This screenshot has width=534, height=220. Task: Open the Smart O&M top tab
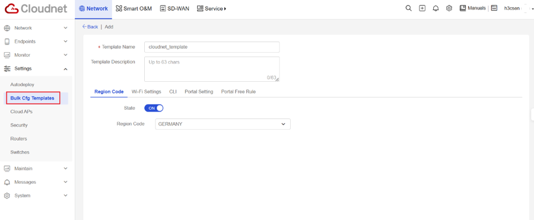pos(133,9)
